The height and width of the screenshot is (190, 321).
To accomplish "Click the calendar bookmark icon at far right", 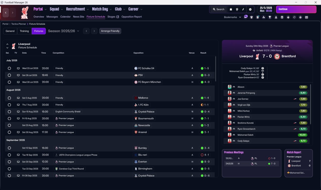I will 306,17.
